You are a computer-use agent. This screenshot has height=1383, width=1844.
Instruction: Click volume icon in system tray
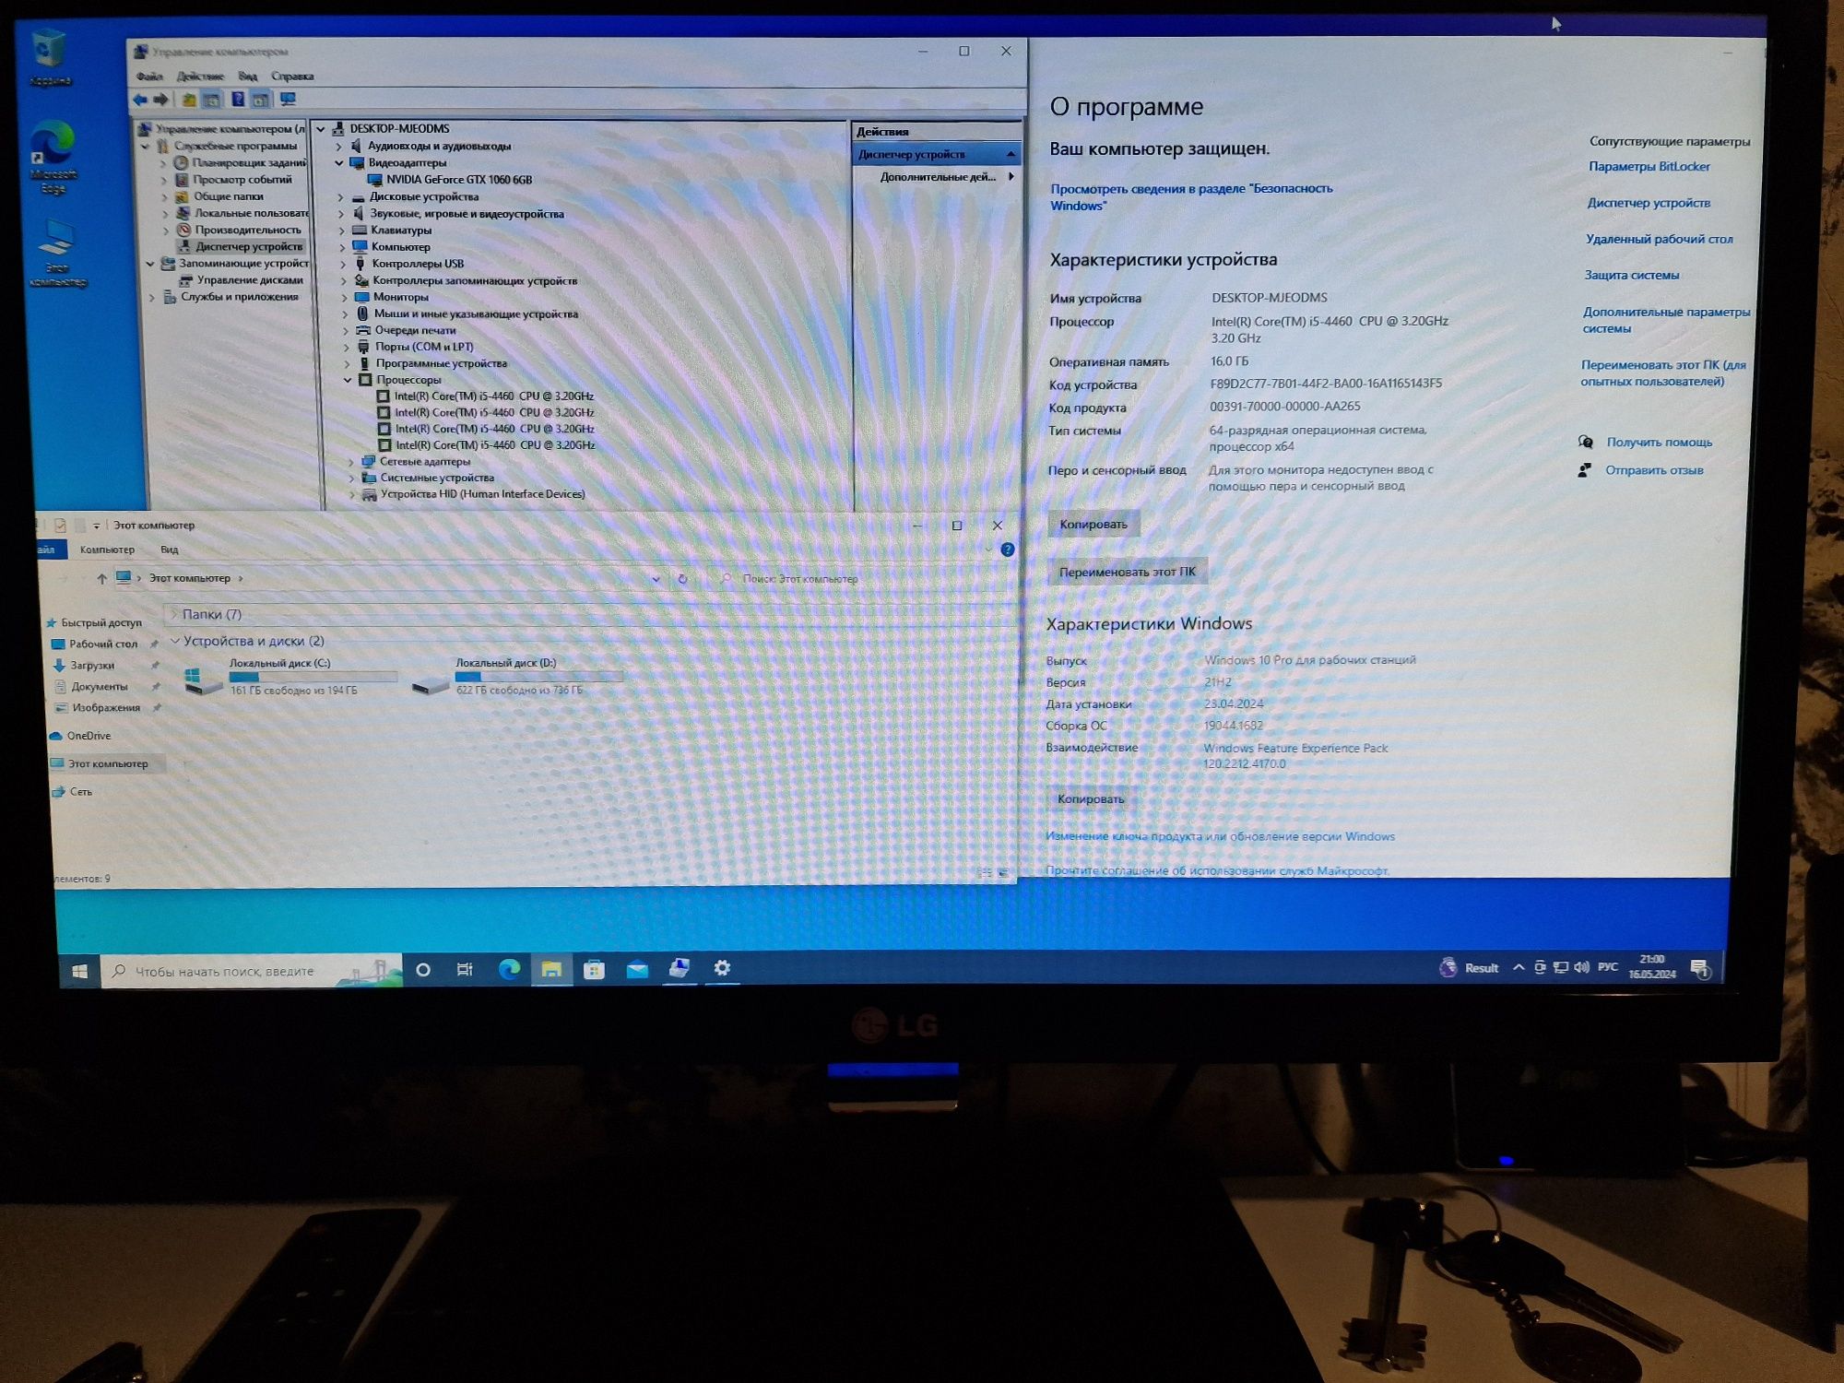point(1581,967)
